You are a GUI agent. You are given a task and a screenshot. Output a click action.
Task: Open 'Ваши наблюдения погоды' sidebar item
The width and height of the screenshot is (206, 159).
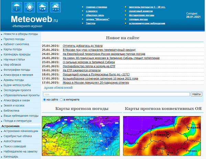21,116
